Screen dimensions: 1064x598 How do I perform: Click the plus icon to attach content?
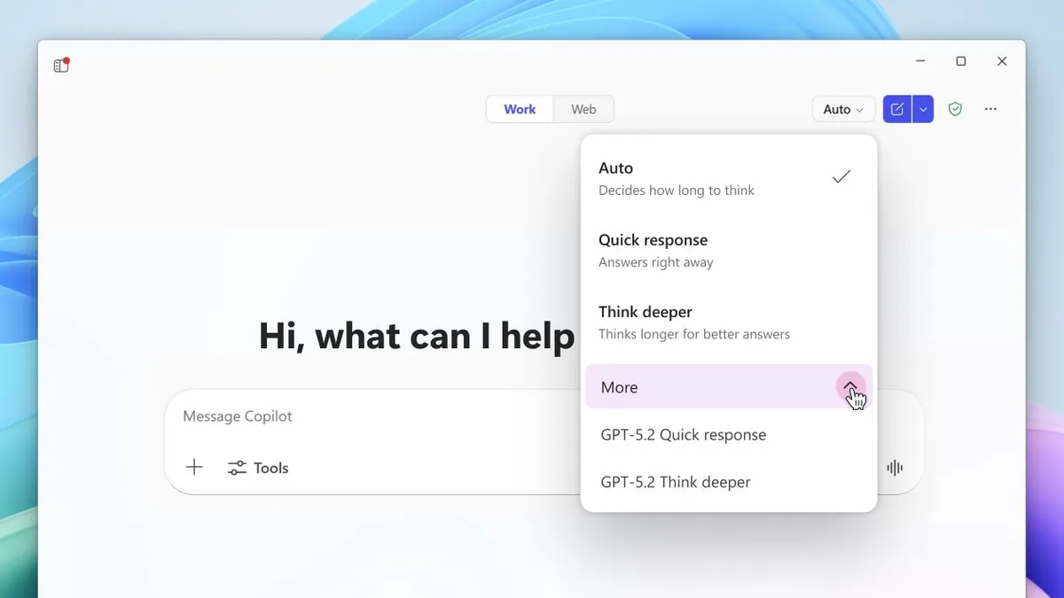click(193, 467)
